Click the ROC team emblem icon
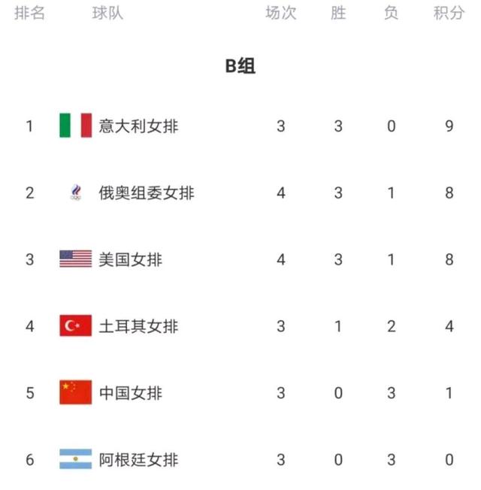 pyautogui.click(x=76, y=192)
